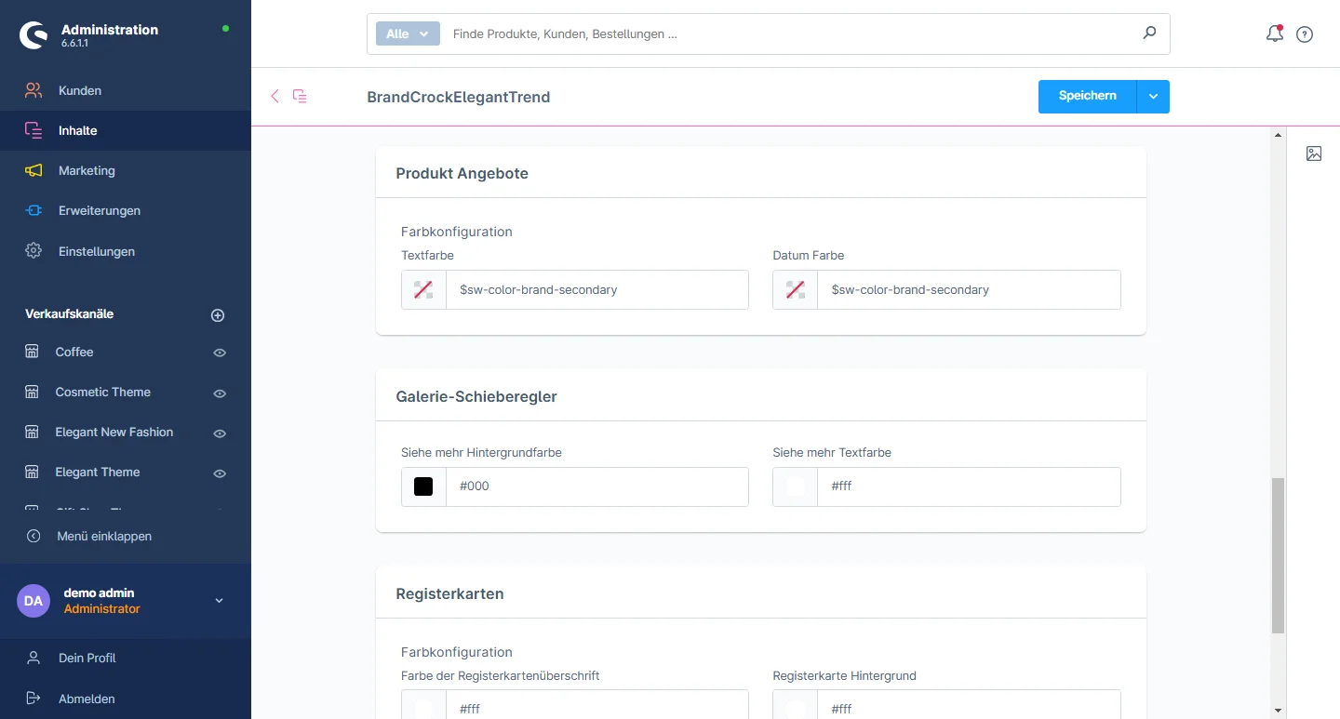Viewport: 1340px width, 719px height.
Task: Add sales channel with plus icon
Action: 218,315
